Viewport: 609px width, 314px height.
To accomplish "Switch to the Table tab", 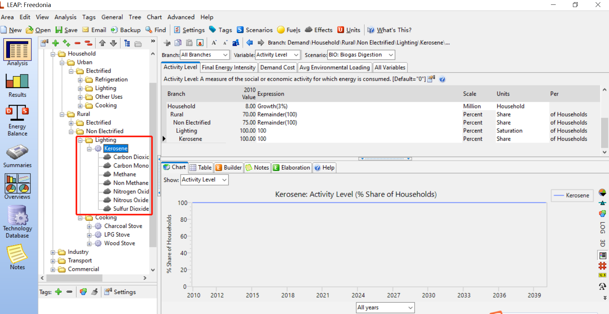I will [201, 168].
